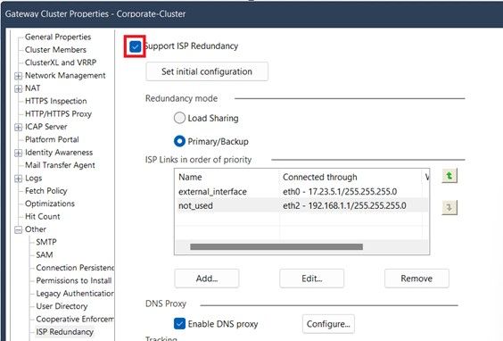This screenshot has height=341, width=503.
Task: Expand ICAP Server tree node
Action: [x=19, y=128]
